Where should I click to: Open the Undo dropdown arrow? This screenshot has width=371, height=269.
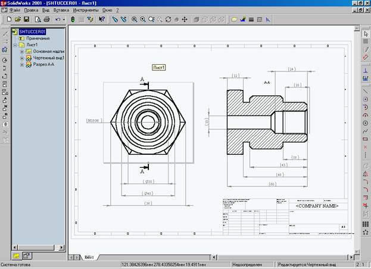point(63,20)
